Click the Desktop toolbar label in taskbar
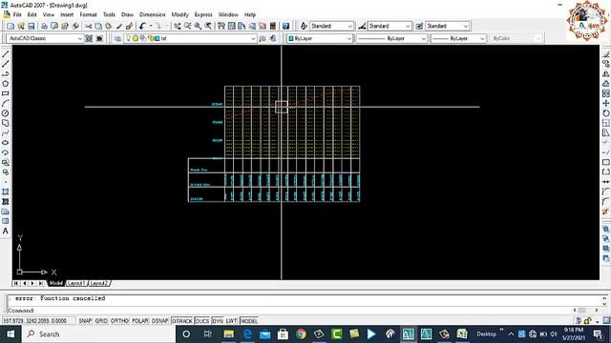The width and height of the screenshot is (611, 343). [486, 334]
